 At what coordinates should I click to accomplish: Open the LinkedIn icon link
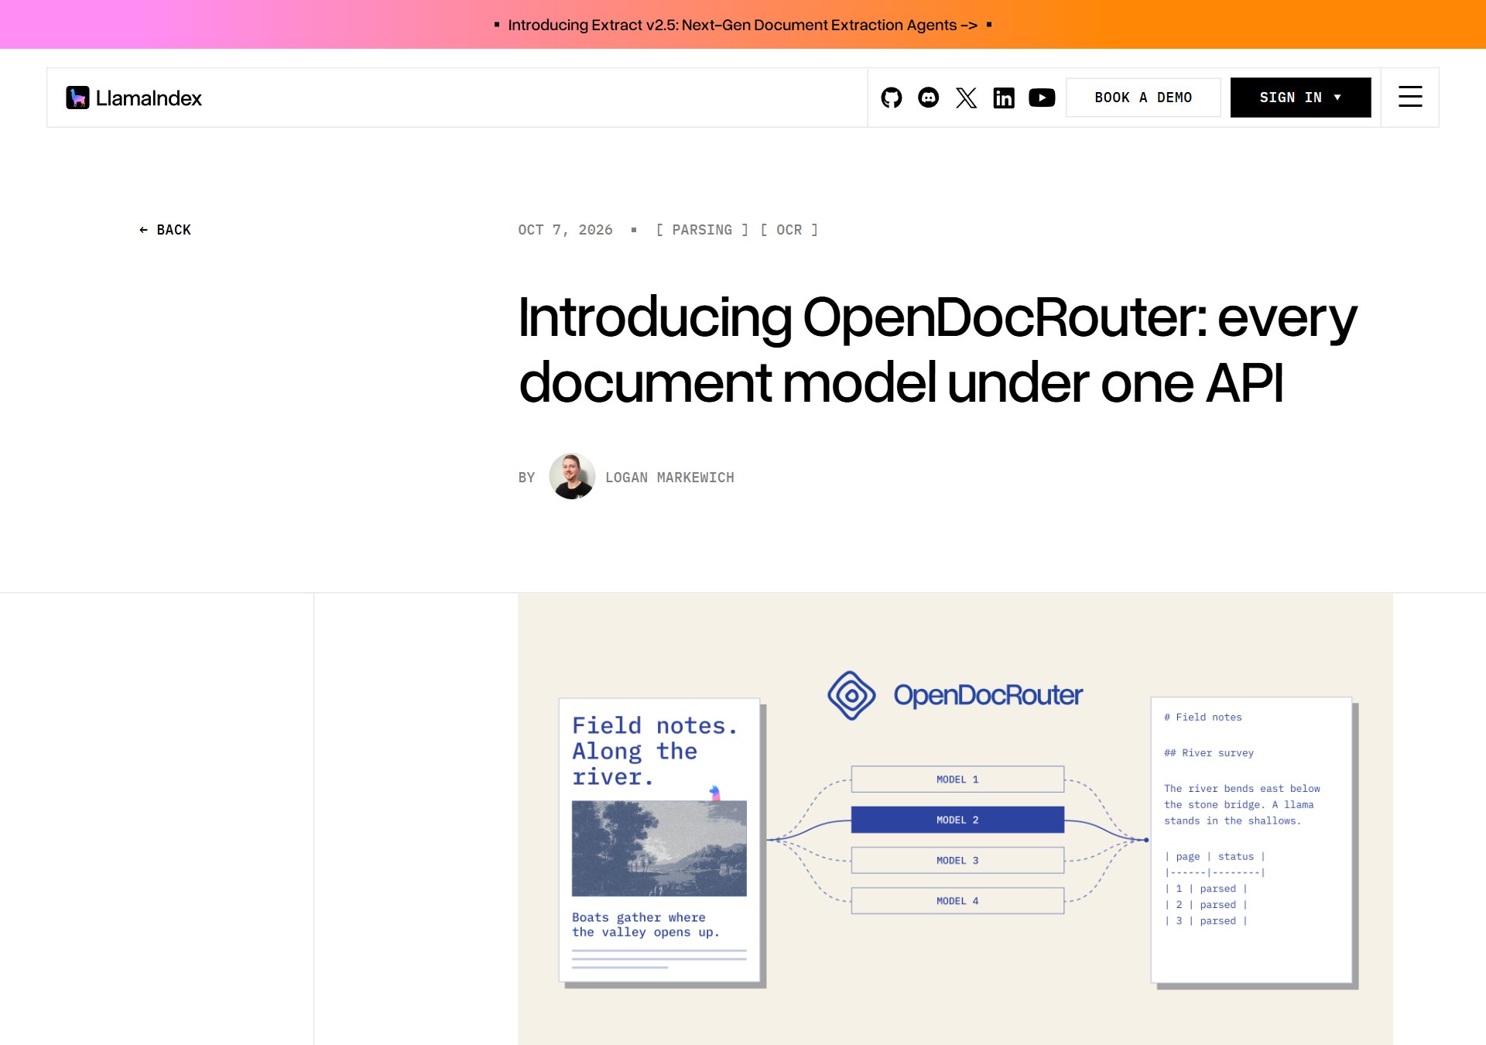tap(1004, 98)
